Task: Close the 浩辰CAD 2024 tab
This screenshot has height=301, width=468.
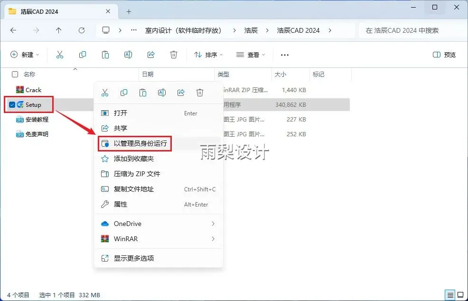Action: tap(108, 11)
